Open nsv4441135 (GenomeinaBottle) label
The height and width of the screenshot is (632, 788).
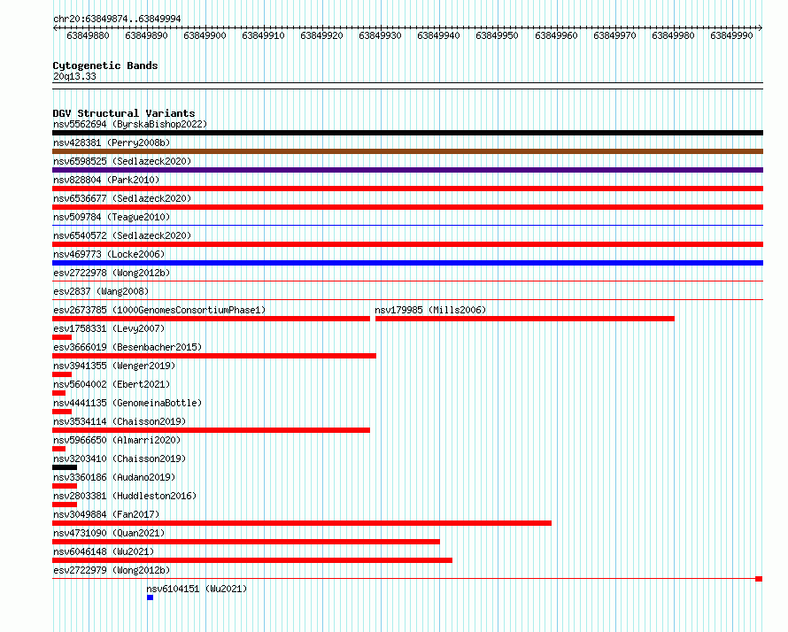pos(127,403)
